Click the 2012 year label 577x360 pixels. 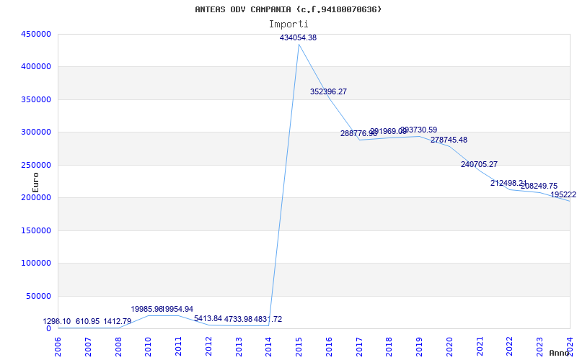tap(208, 346)
